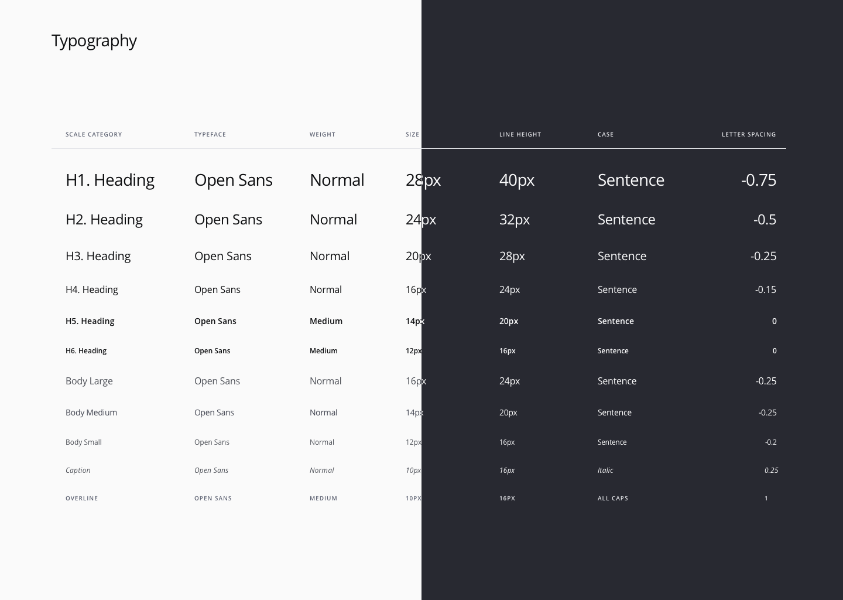Select the SIZE column header
The image size is (843, 600).
coord(413,134)
